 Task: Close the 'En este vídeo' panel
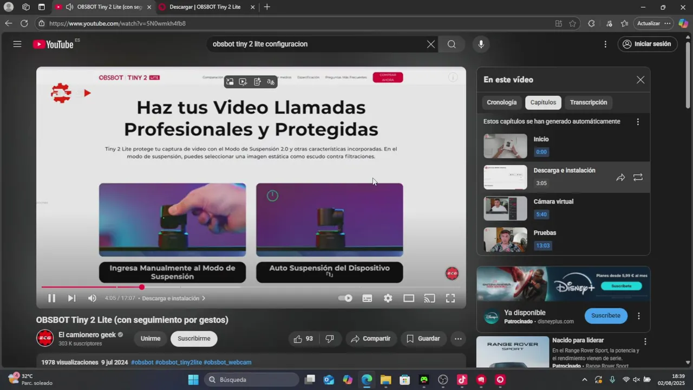(640, 80)
